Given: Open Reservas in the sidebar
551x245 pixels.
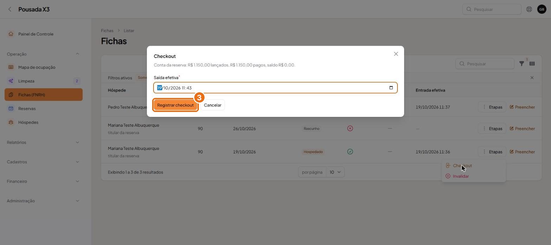Looking at the screenshot, I should point(44,108).
